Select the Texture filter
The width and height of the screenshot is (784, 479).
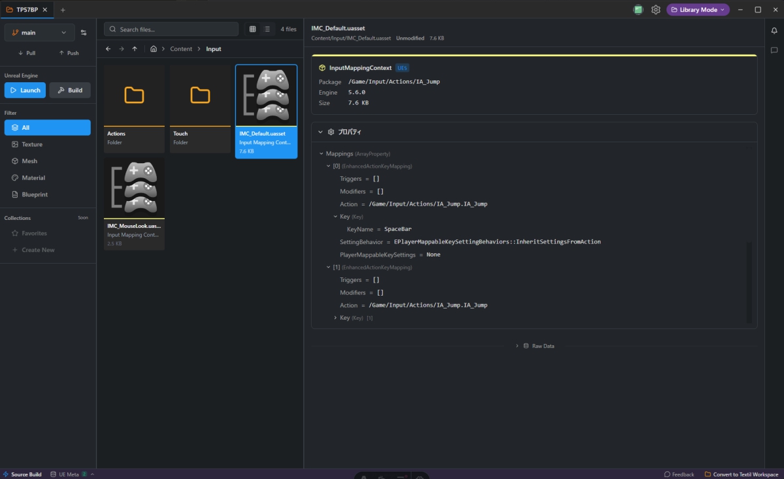(32, 144)
